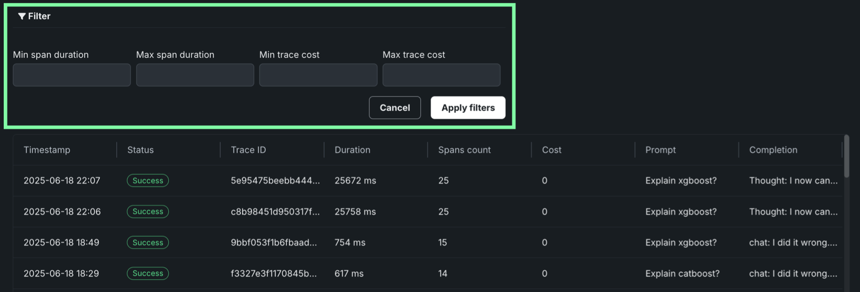This screenshot has height=292, width=860.
Task: Click the Completion column header
Action: click(773, 150)
